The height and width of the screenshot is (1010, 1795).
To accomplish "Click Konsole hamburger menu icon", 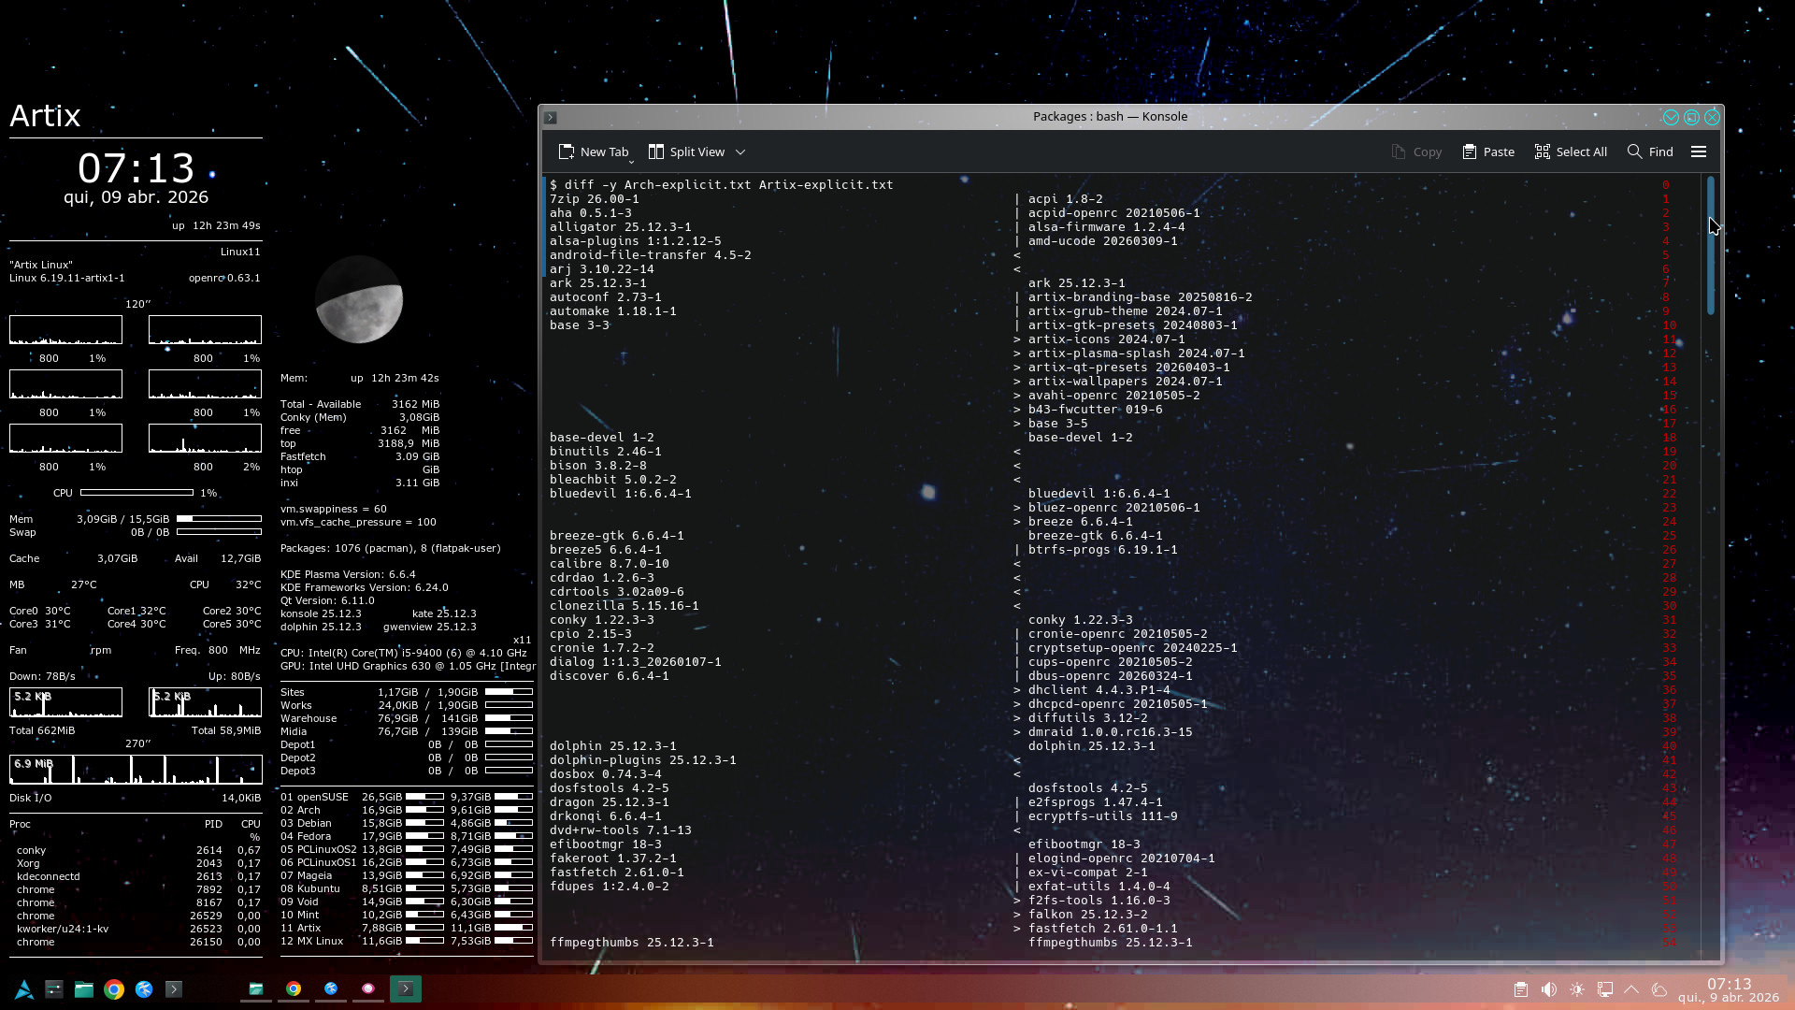I will coord(1699,151).
